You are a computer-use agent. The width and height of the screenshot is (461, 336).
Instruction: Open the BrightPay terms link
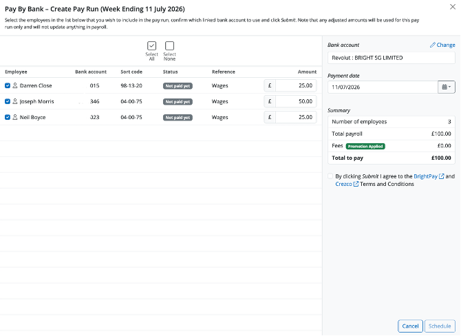click(425, 176)
